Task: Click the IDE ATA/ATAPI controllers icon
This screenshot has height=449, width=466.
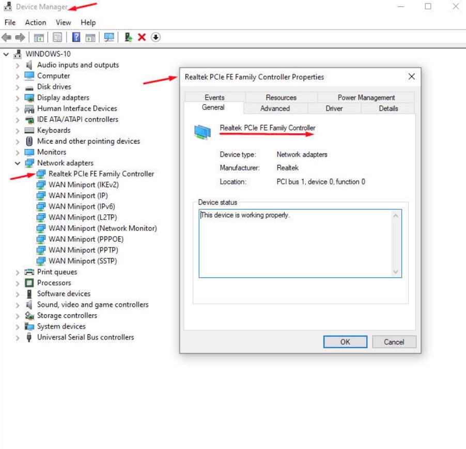Action: tap(29, 120)
